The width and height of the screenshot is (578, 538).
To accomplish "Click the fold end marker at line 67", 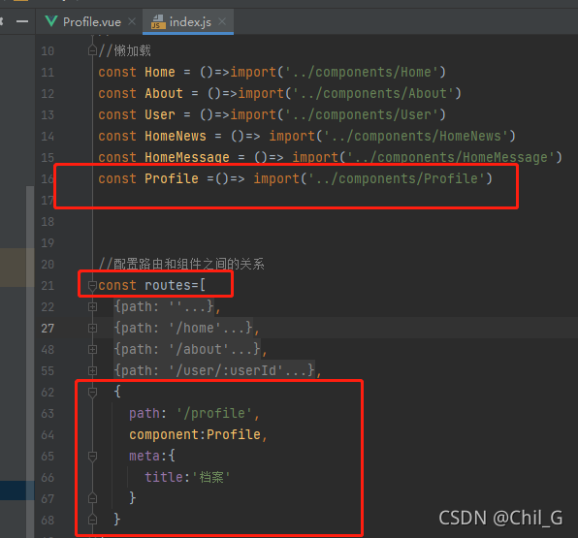I will [92, 498].
